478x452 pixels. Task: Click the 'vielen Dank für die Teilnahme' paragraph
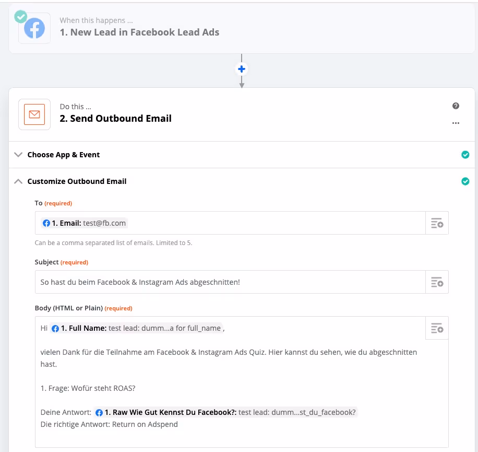coord(229,358)
